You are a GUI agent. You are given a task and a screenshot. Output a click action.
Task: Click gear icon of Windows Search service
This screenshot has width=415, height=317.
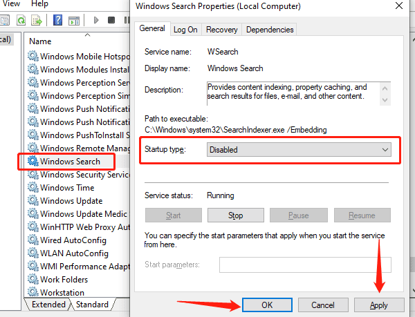[33, 161]
